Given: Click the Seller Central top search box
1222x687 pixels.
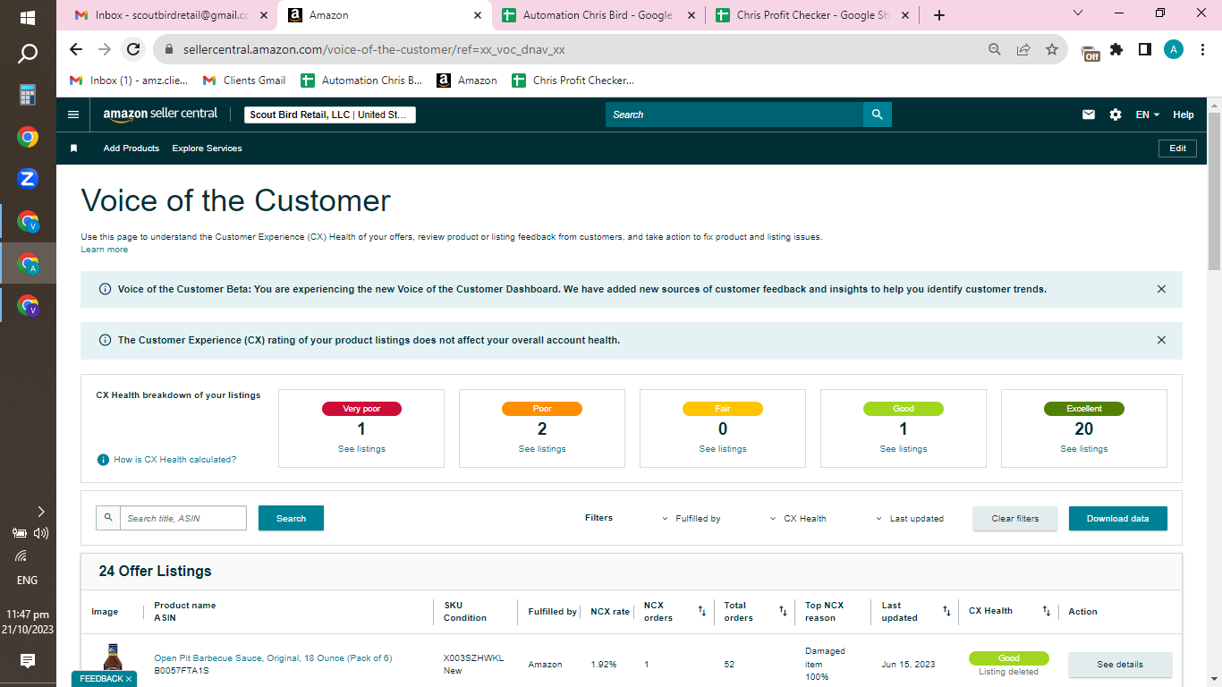Looking at the screenshot, I should tap(734, 114).
